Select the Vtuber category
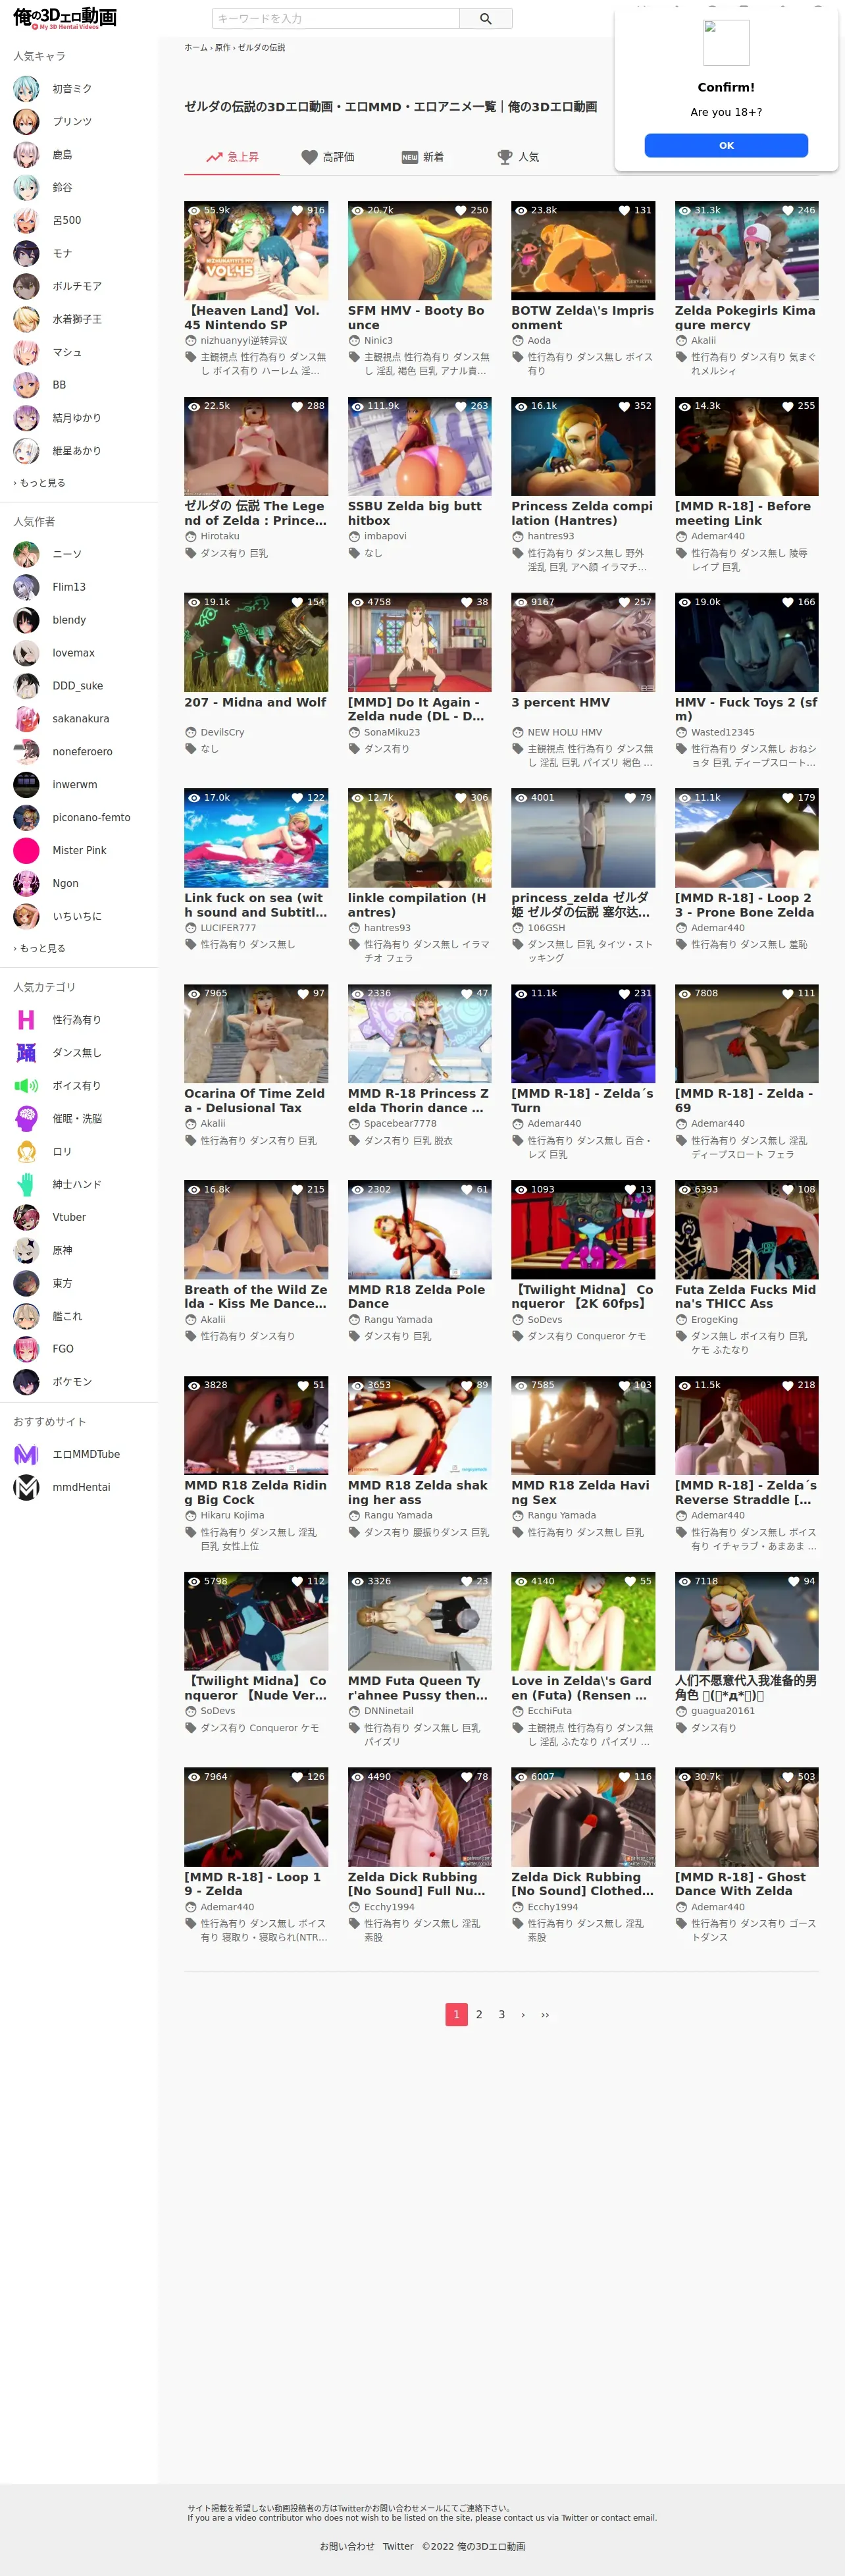Screen dimensions: 845x2576 80,1218
